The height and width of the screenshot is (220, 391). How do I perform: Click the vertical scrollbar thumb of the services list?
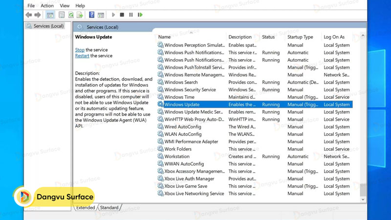[x=363, y=190]
